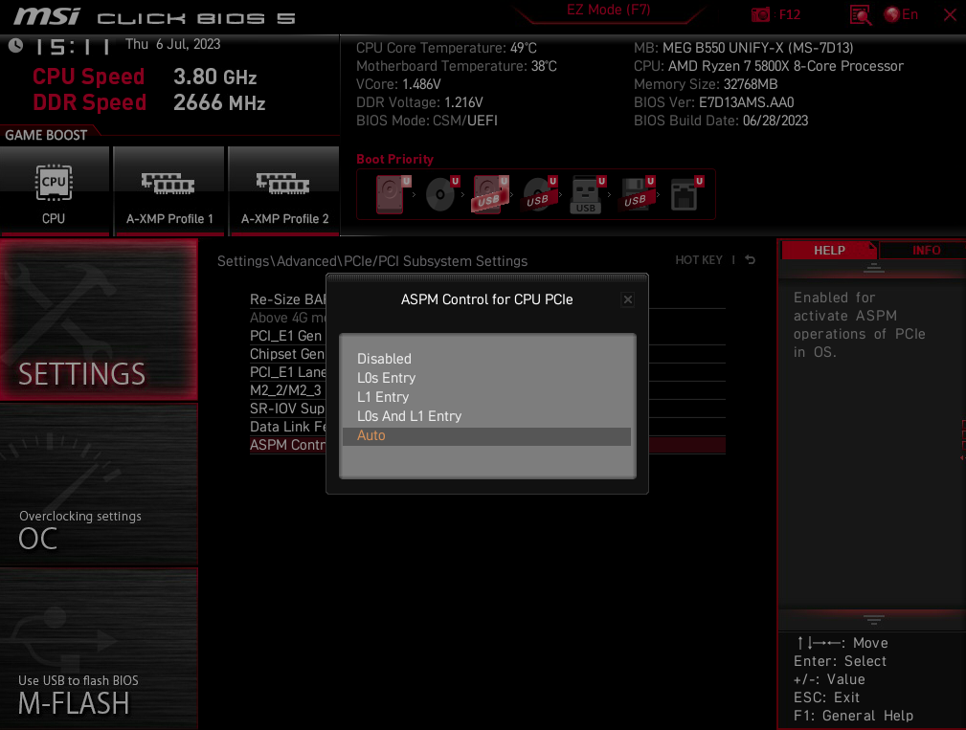The width and height of the screenshot is (966, 730).
Task: Click the screenshot camera icon beside F12
Action: (x=760, y=14)
